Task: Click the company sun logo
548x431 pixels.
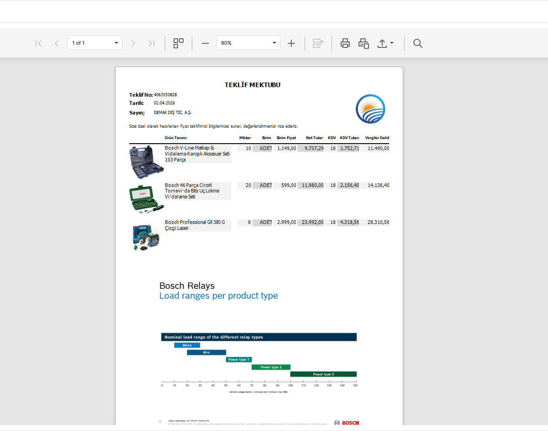Action: point(370,109)
